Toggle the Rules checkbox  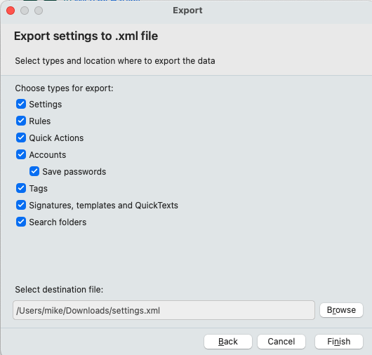21,121
